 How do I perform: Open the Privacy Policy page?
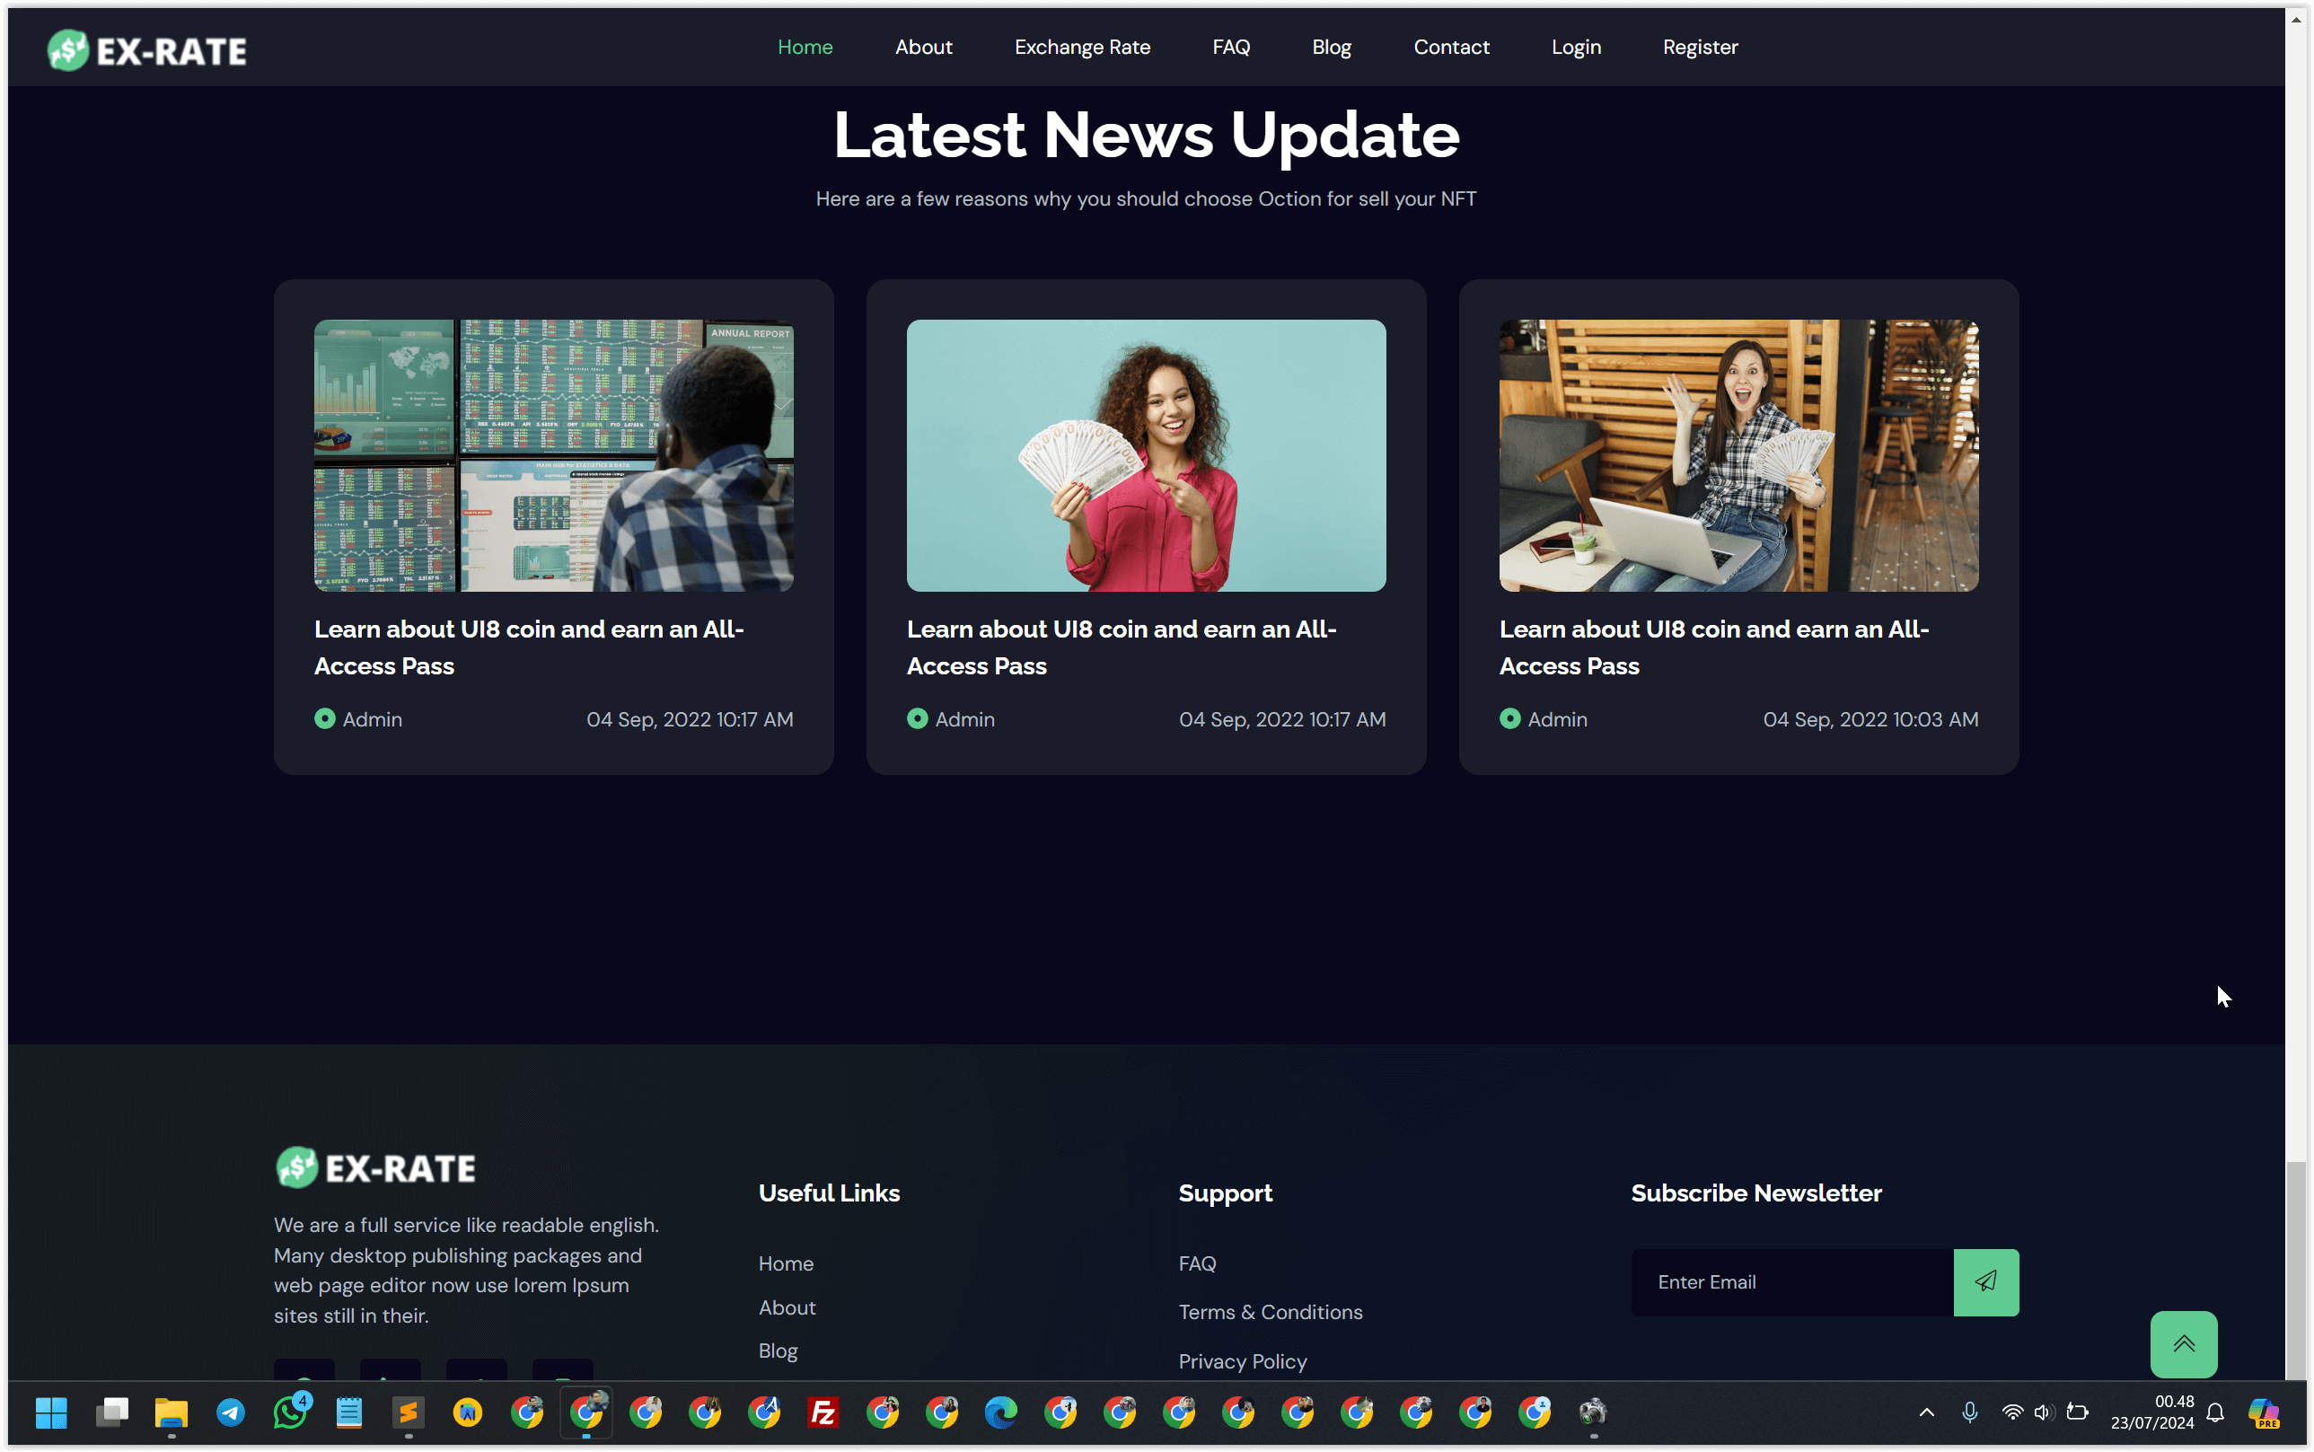pos(1243,1360)
